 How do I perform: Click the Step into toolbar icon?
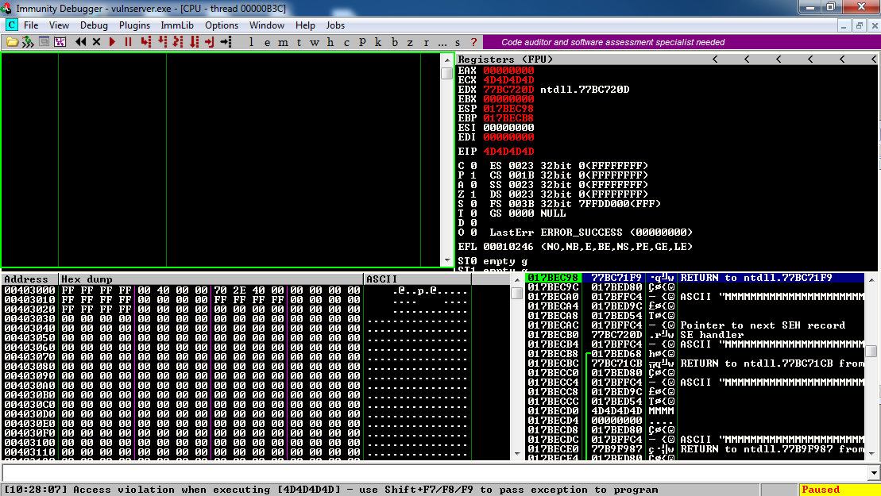pos(145,42)
